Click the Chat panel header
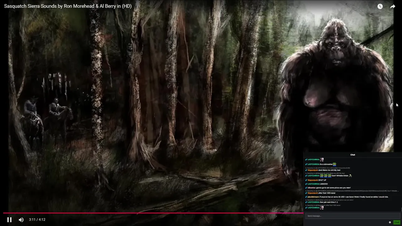Screen dimensions: 402x226 tap(353, 155)
